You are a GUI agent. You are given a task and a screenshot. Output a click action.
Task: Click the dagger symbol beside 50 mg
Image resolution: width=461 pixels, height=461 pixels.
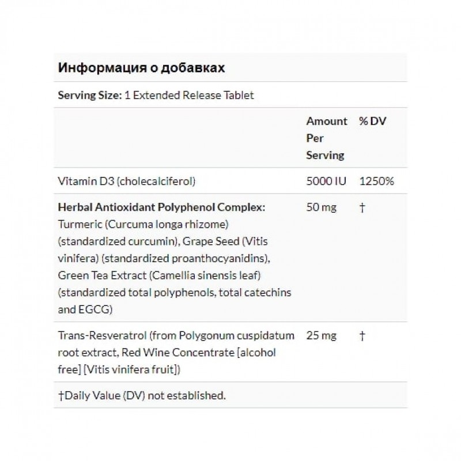[362, 207]
